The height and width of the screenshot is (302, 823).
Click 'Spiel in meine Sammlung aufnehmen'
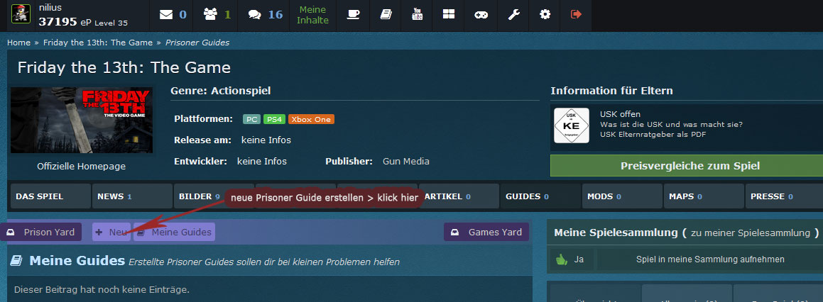[x=710, y=259]
